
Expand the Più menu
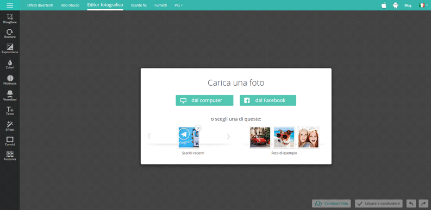click(x=179, y=5)
